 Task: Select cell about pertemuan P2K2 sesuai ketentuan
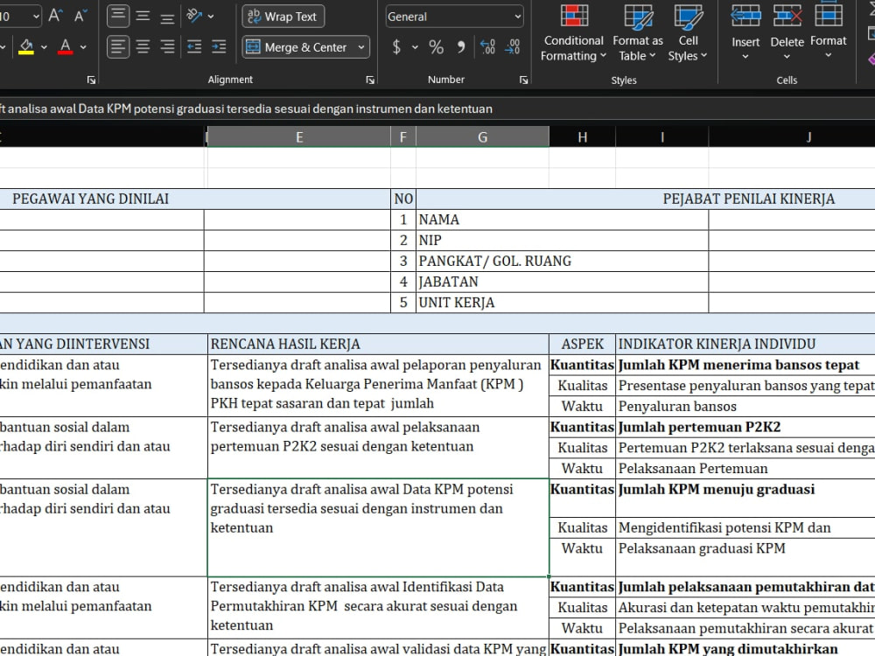point(378,447)
